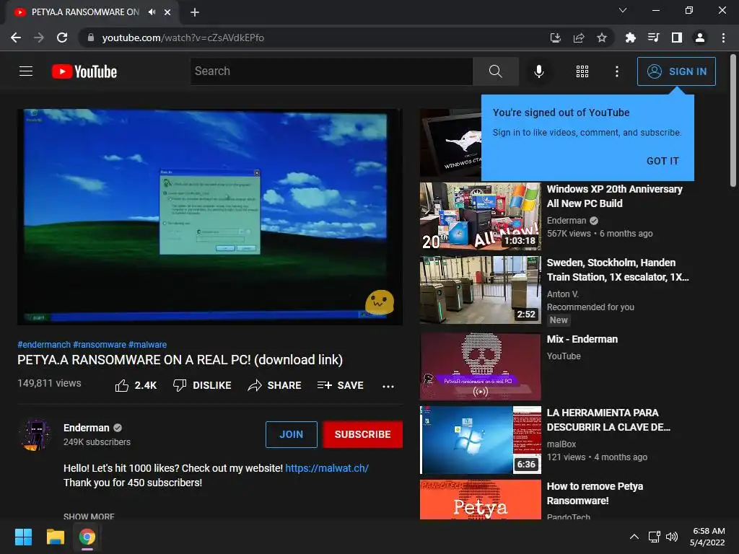Click the emoji watermark on the video
This screenshot has height=554, width=739.
380,302
